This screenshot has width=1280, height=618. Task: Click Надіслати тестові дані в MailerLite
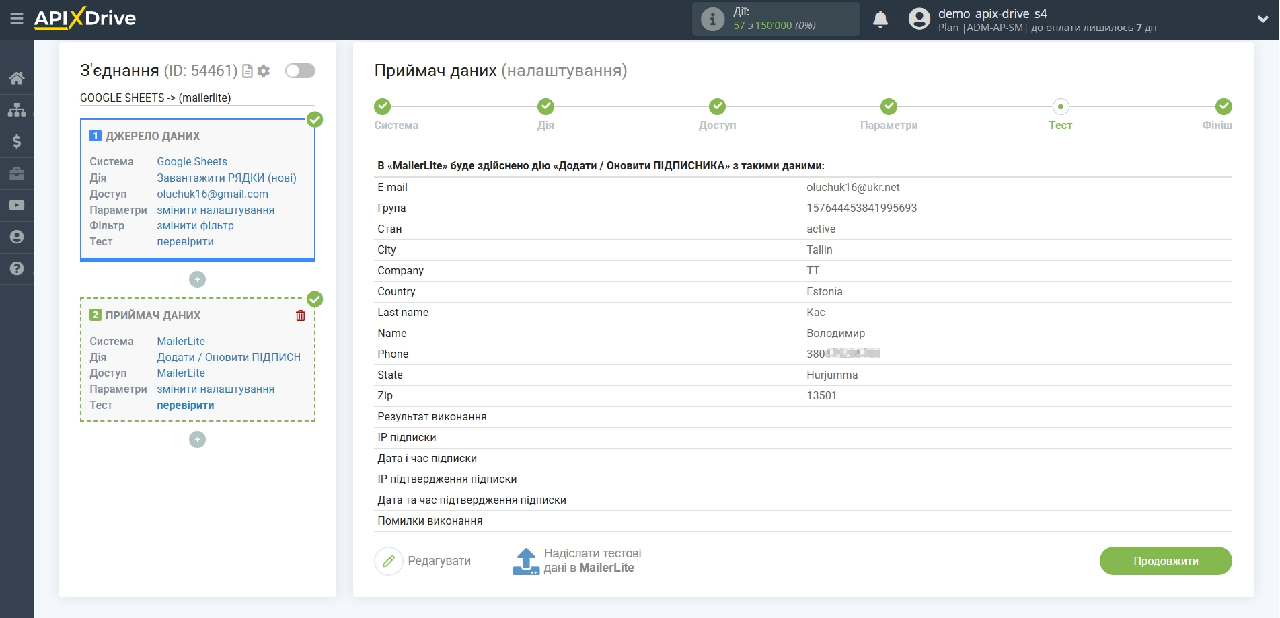(592, 561)
